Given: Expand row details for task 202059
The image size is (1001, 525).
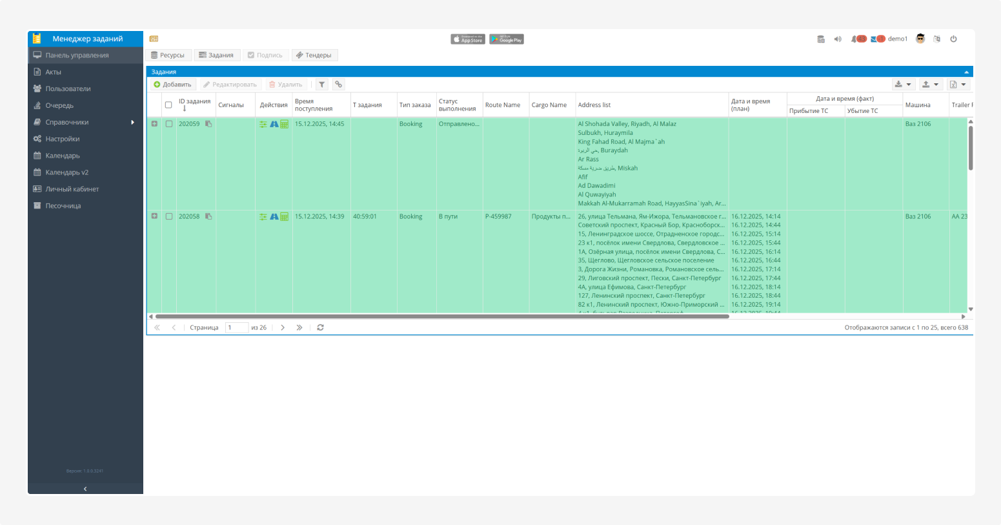Looking at the screenshot, I should [x=154, y=124].
